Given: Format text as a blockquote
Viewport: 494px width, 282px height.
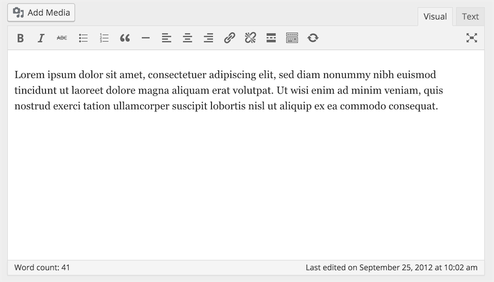Looking at the screenshot, I should [x=125, y=38].
